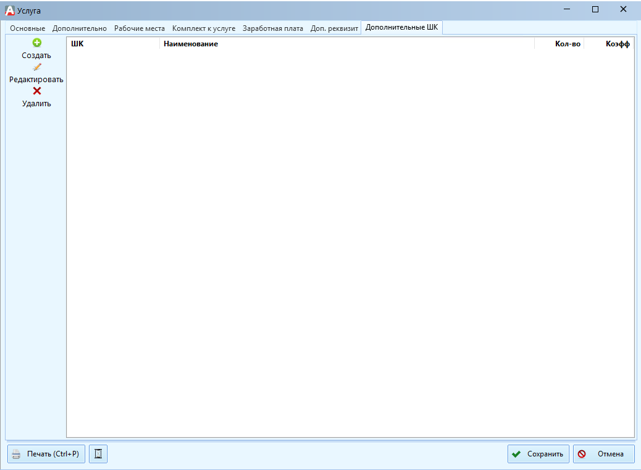Viewport: 641px width, 470px height.
Task: Open the Доп. реквизит tab
Action: [334, 28]
